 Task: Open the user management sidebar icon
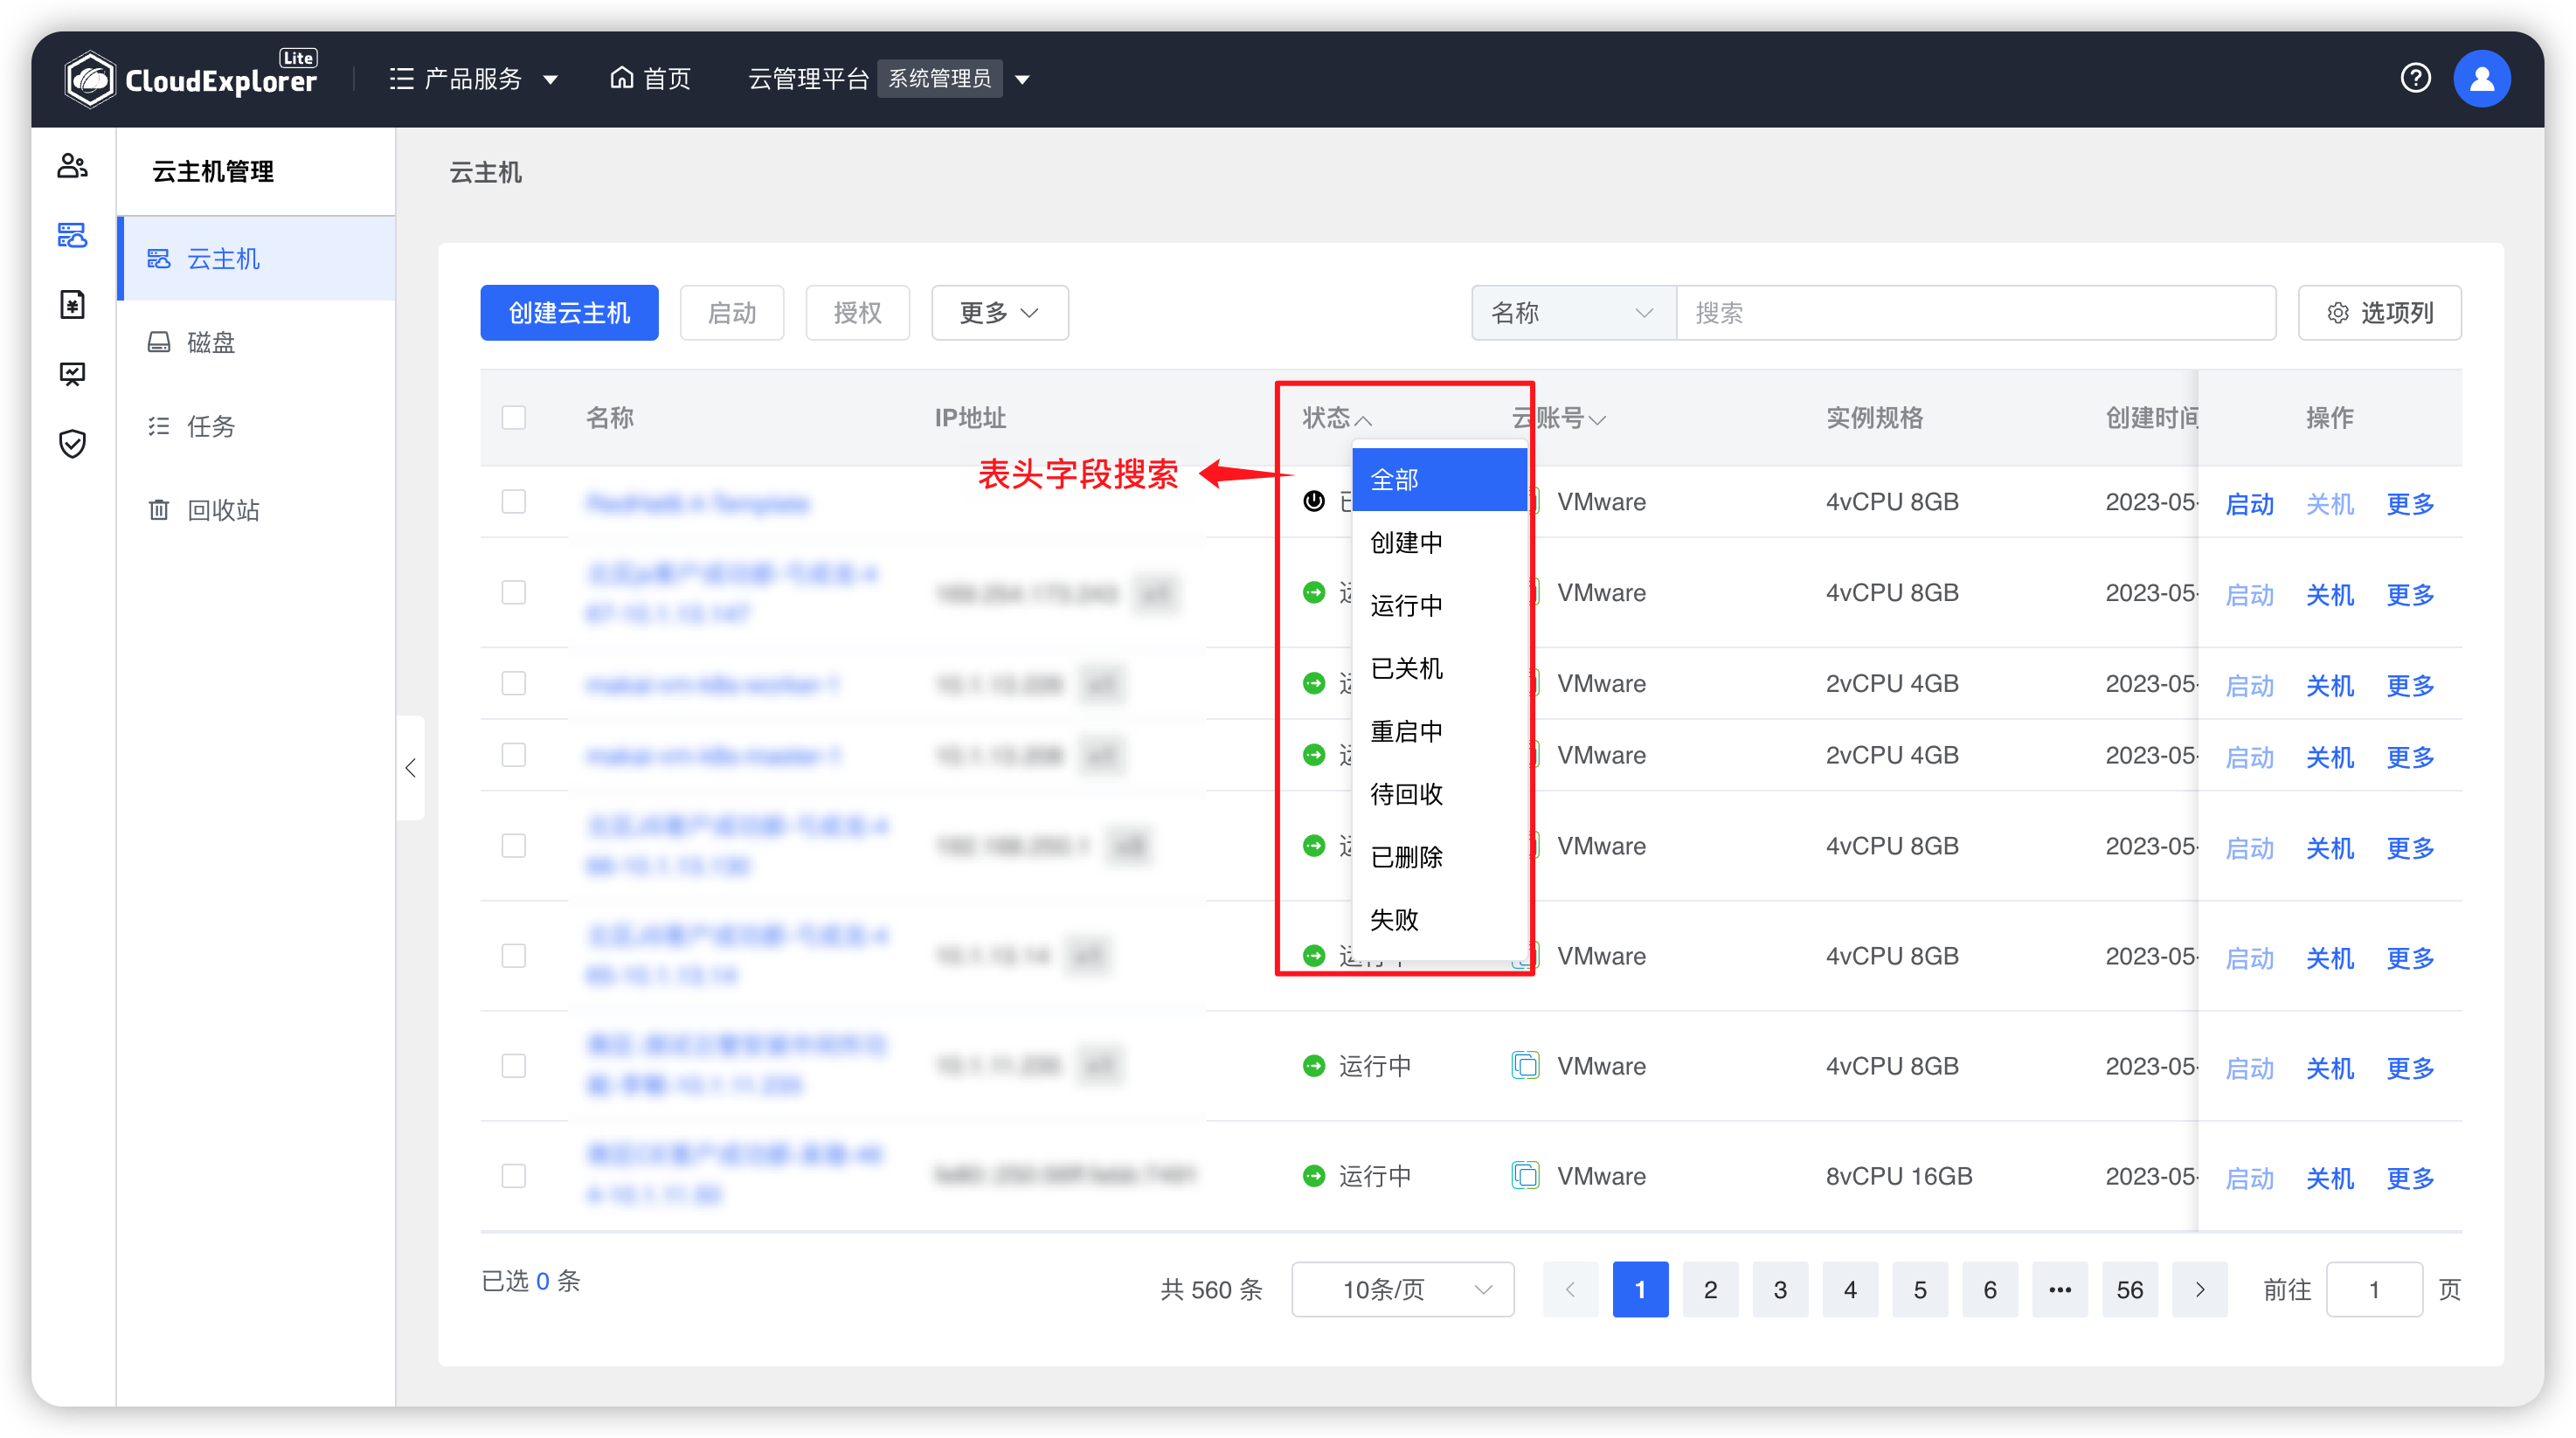(x=72, y=166)
